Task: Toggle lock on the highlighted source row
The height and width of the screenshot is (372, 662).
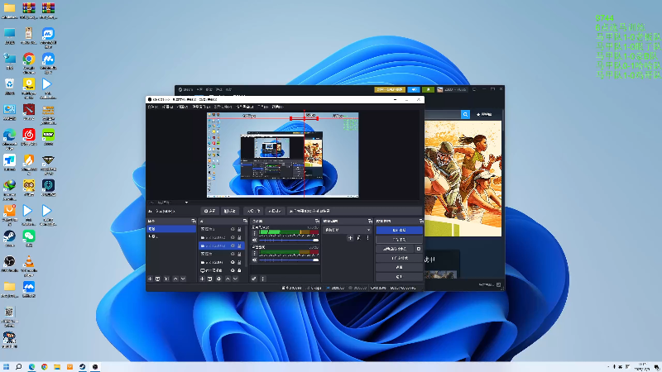Action: [x=239, y=246]
